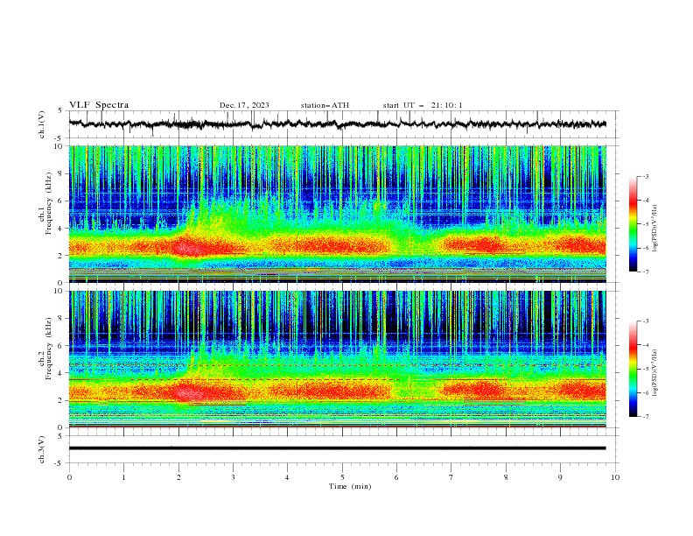Image resolution: width=693 pixels, height=536 pixels.
Task: Click the time axis tick label "0"
Action: [x=69, y=477]
